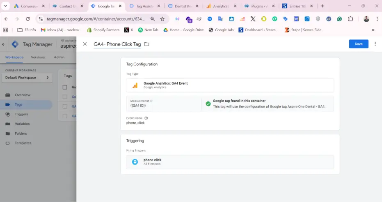Open the Shopify Partners bookmark

click(x=103, y=30)
